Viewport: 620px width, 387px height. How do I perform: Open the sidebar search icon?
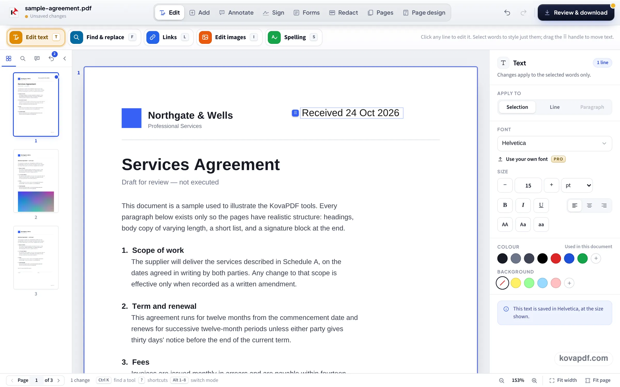(x=23, y=59)
